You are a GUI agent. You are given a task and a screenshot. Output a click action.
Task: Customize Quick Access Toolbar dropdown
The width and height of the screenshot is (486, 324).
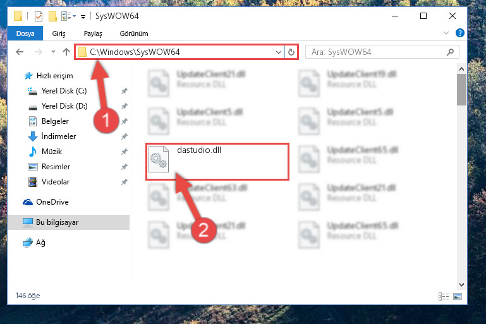tap(83, 16)
